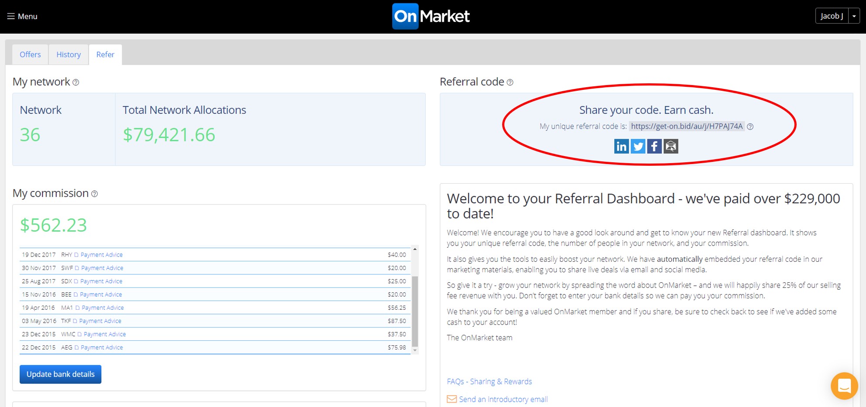
Task: Switch to the History tab
Action: point(68,55)
